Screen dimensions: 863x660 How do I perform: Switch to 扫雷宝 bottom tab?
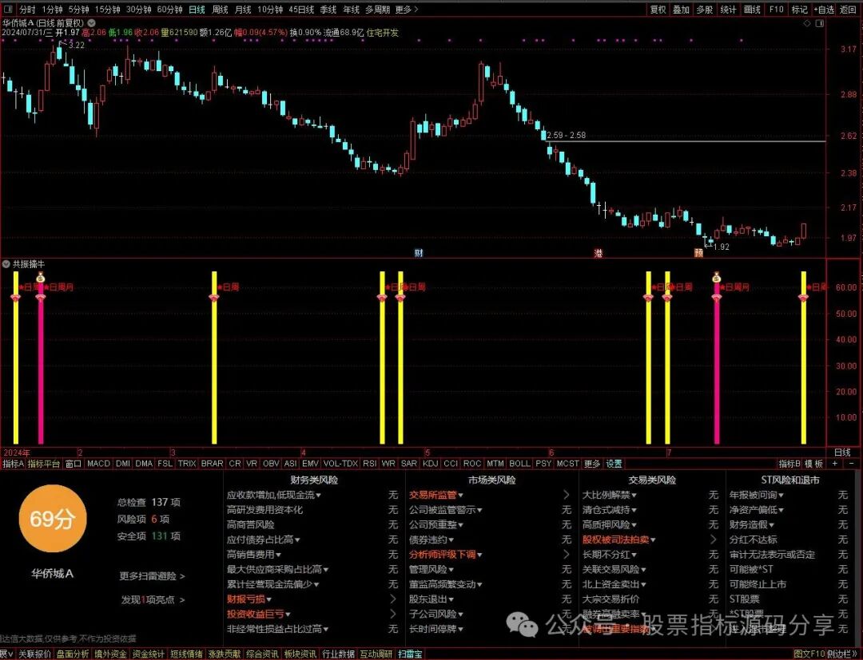pos(410,654)
